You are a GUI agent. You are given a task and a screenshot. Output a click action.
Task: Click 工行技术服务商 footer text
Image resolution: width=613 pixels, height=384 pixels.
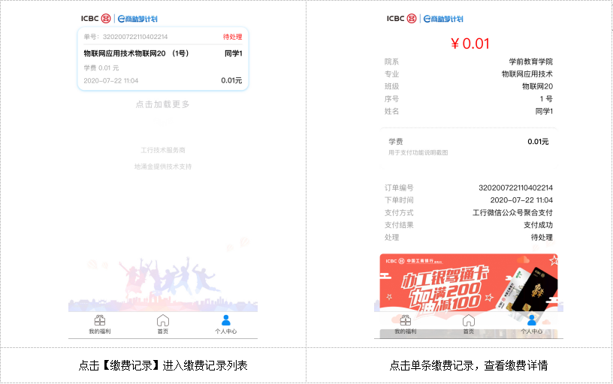tap(163, 150)
